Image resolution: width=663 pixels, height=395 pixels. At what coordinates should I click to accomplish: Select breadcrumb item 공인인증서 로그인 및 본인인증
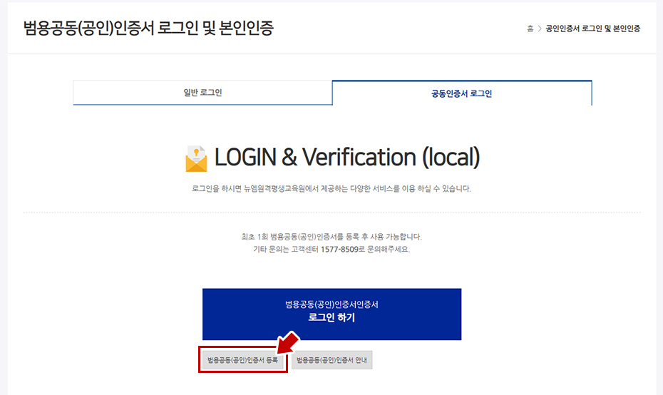point(592,29)
